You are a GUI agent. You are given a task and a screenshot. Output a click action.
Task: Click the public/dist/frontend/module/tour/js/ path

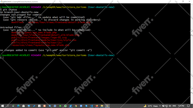click(37, 43)
